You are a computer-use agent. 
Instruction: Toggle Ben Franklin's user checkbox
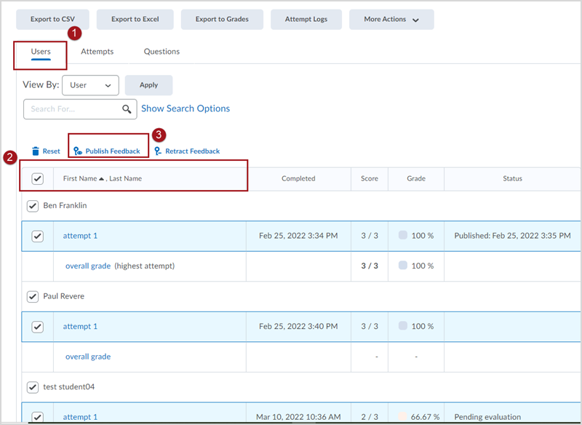33,206
